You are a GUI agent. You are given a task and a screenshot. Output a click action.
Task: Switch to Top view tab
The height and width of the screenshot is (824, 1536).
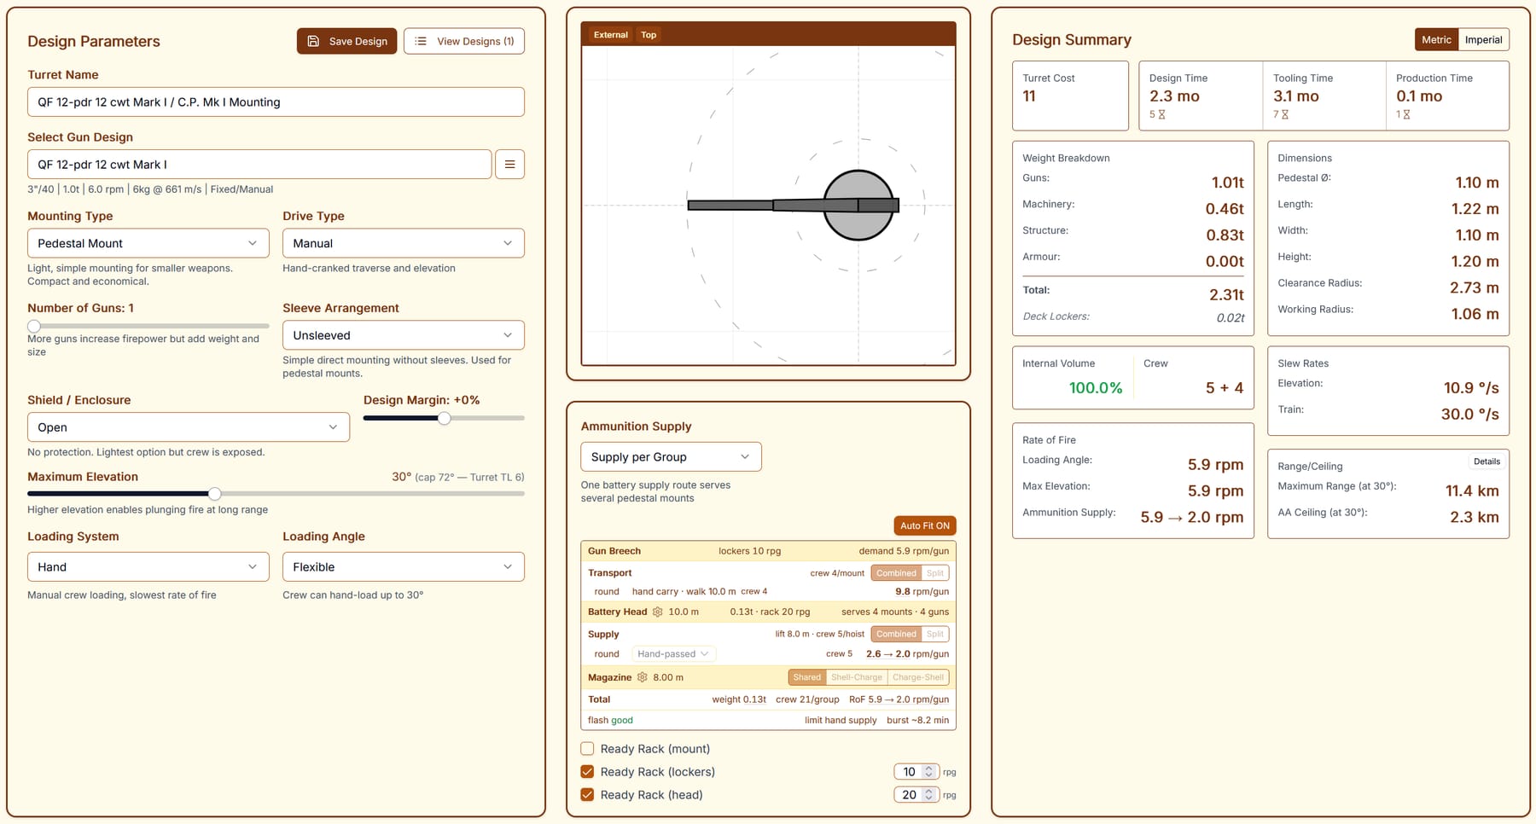649,35
